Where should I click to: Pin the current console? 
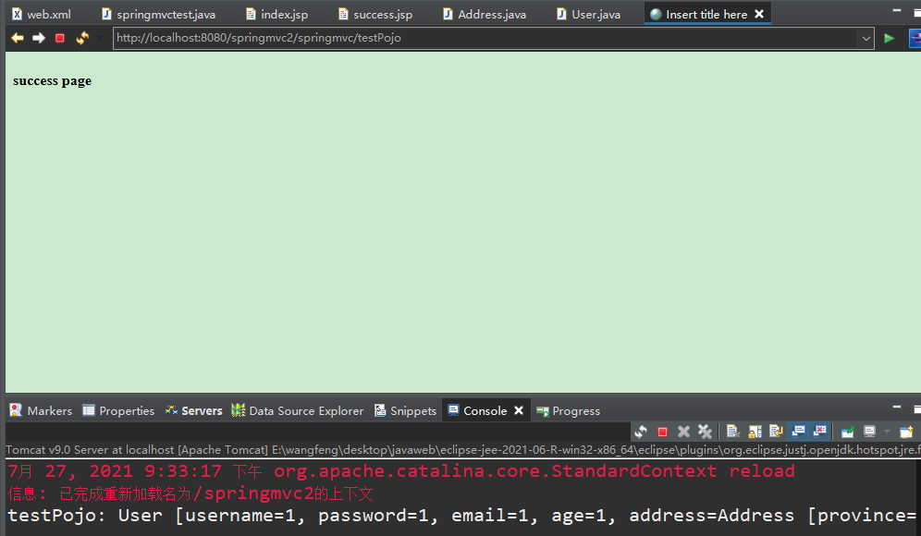click(848, 432)
